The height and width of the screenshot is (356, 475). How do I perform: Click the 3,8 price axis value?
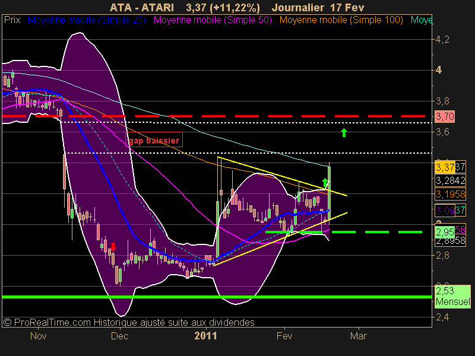442,101
